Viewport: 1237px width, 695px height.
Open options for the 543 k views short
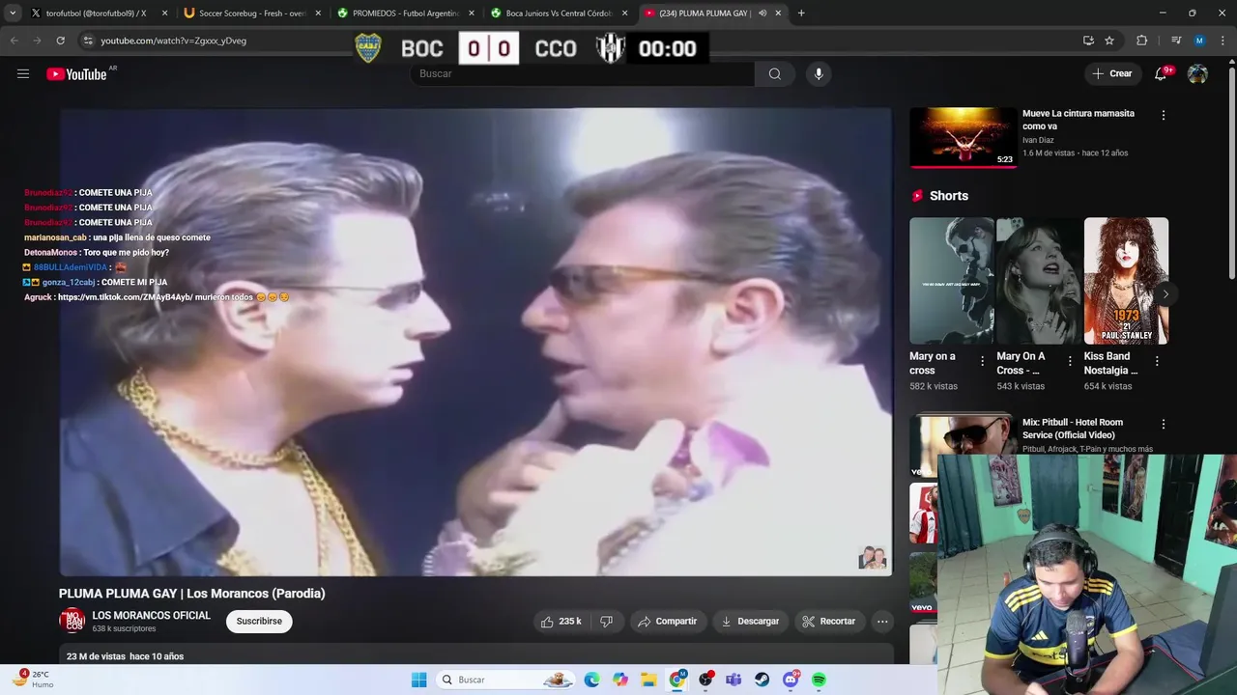(x=1070, y=361)
